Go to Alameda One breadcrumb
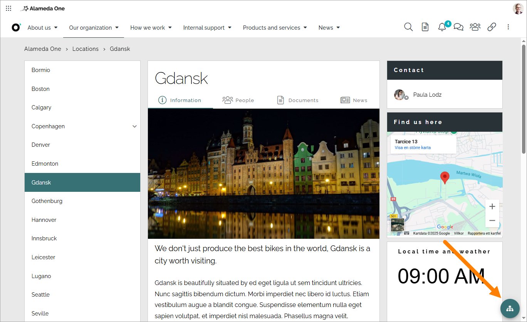The width and height of the screenshot is (527, 322). pos(43,49)
